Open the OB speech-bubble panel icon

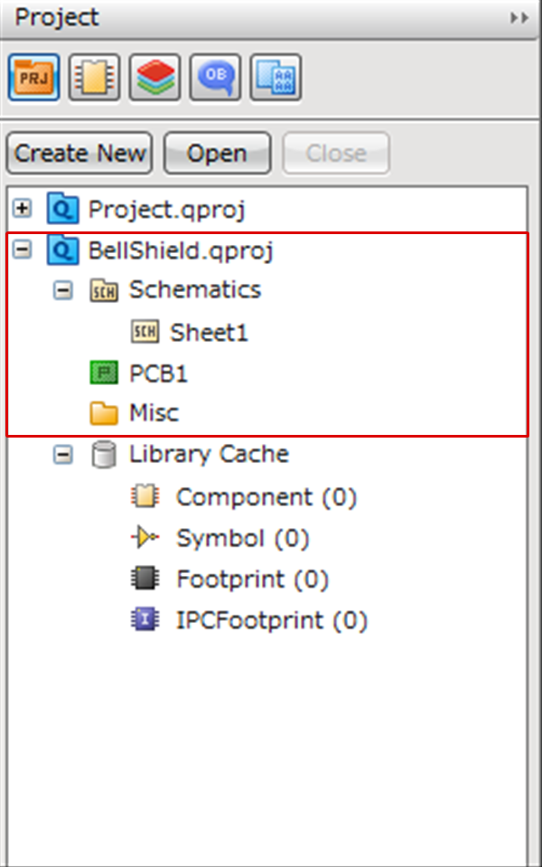pyautogui.click(x=215, y=79)
